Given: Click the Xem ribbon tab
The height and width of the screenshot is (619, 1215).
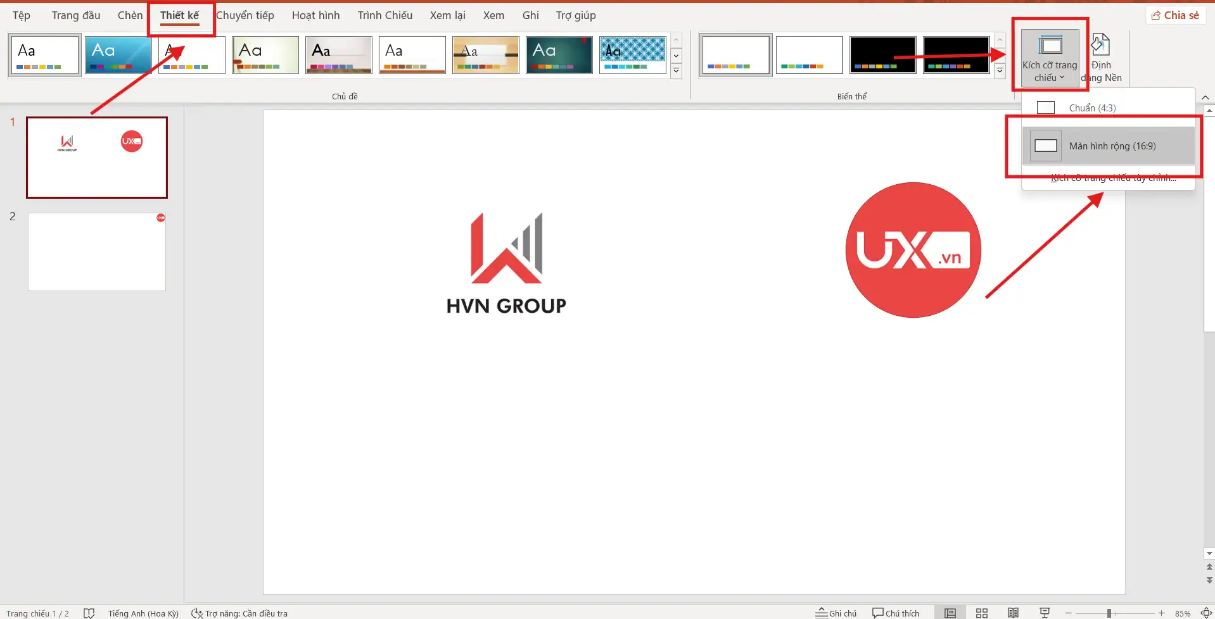Looking at the screenshot, I should (x=493, y=15).
